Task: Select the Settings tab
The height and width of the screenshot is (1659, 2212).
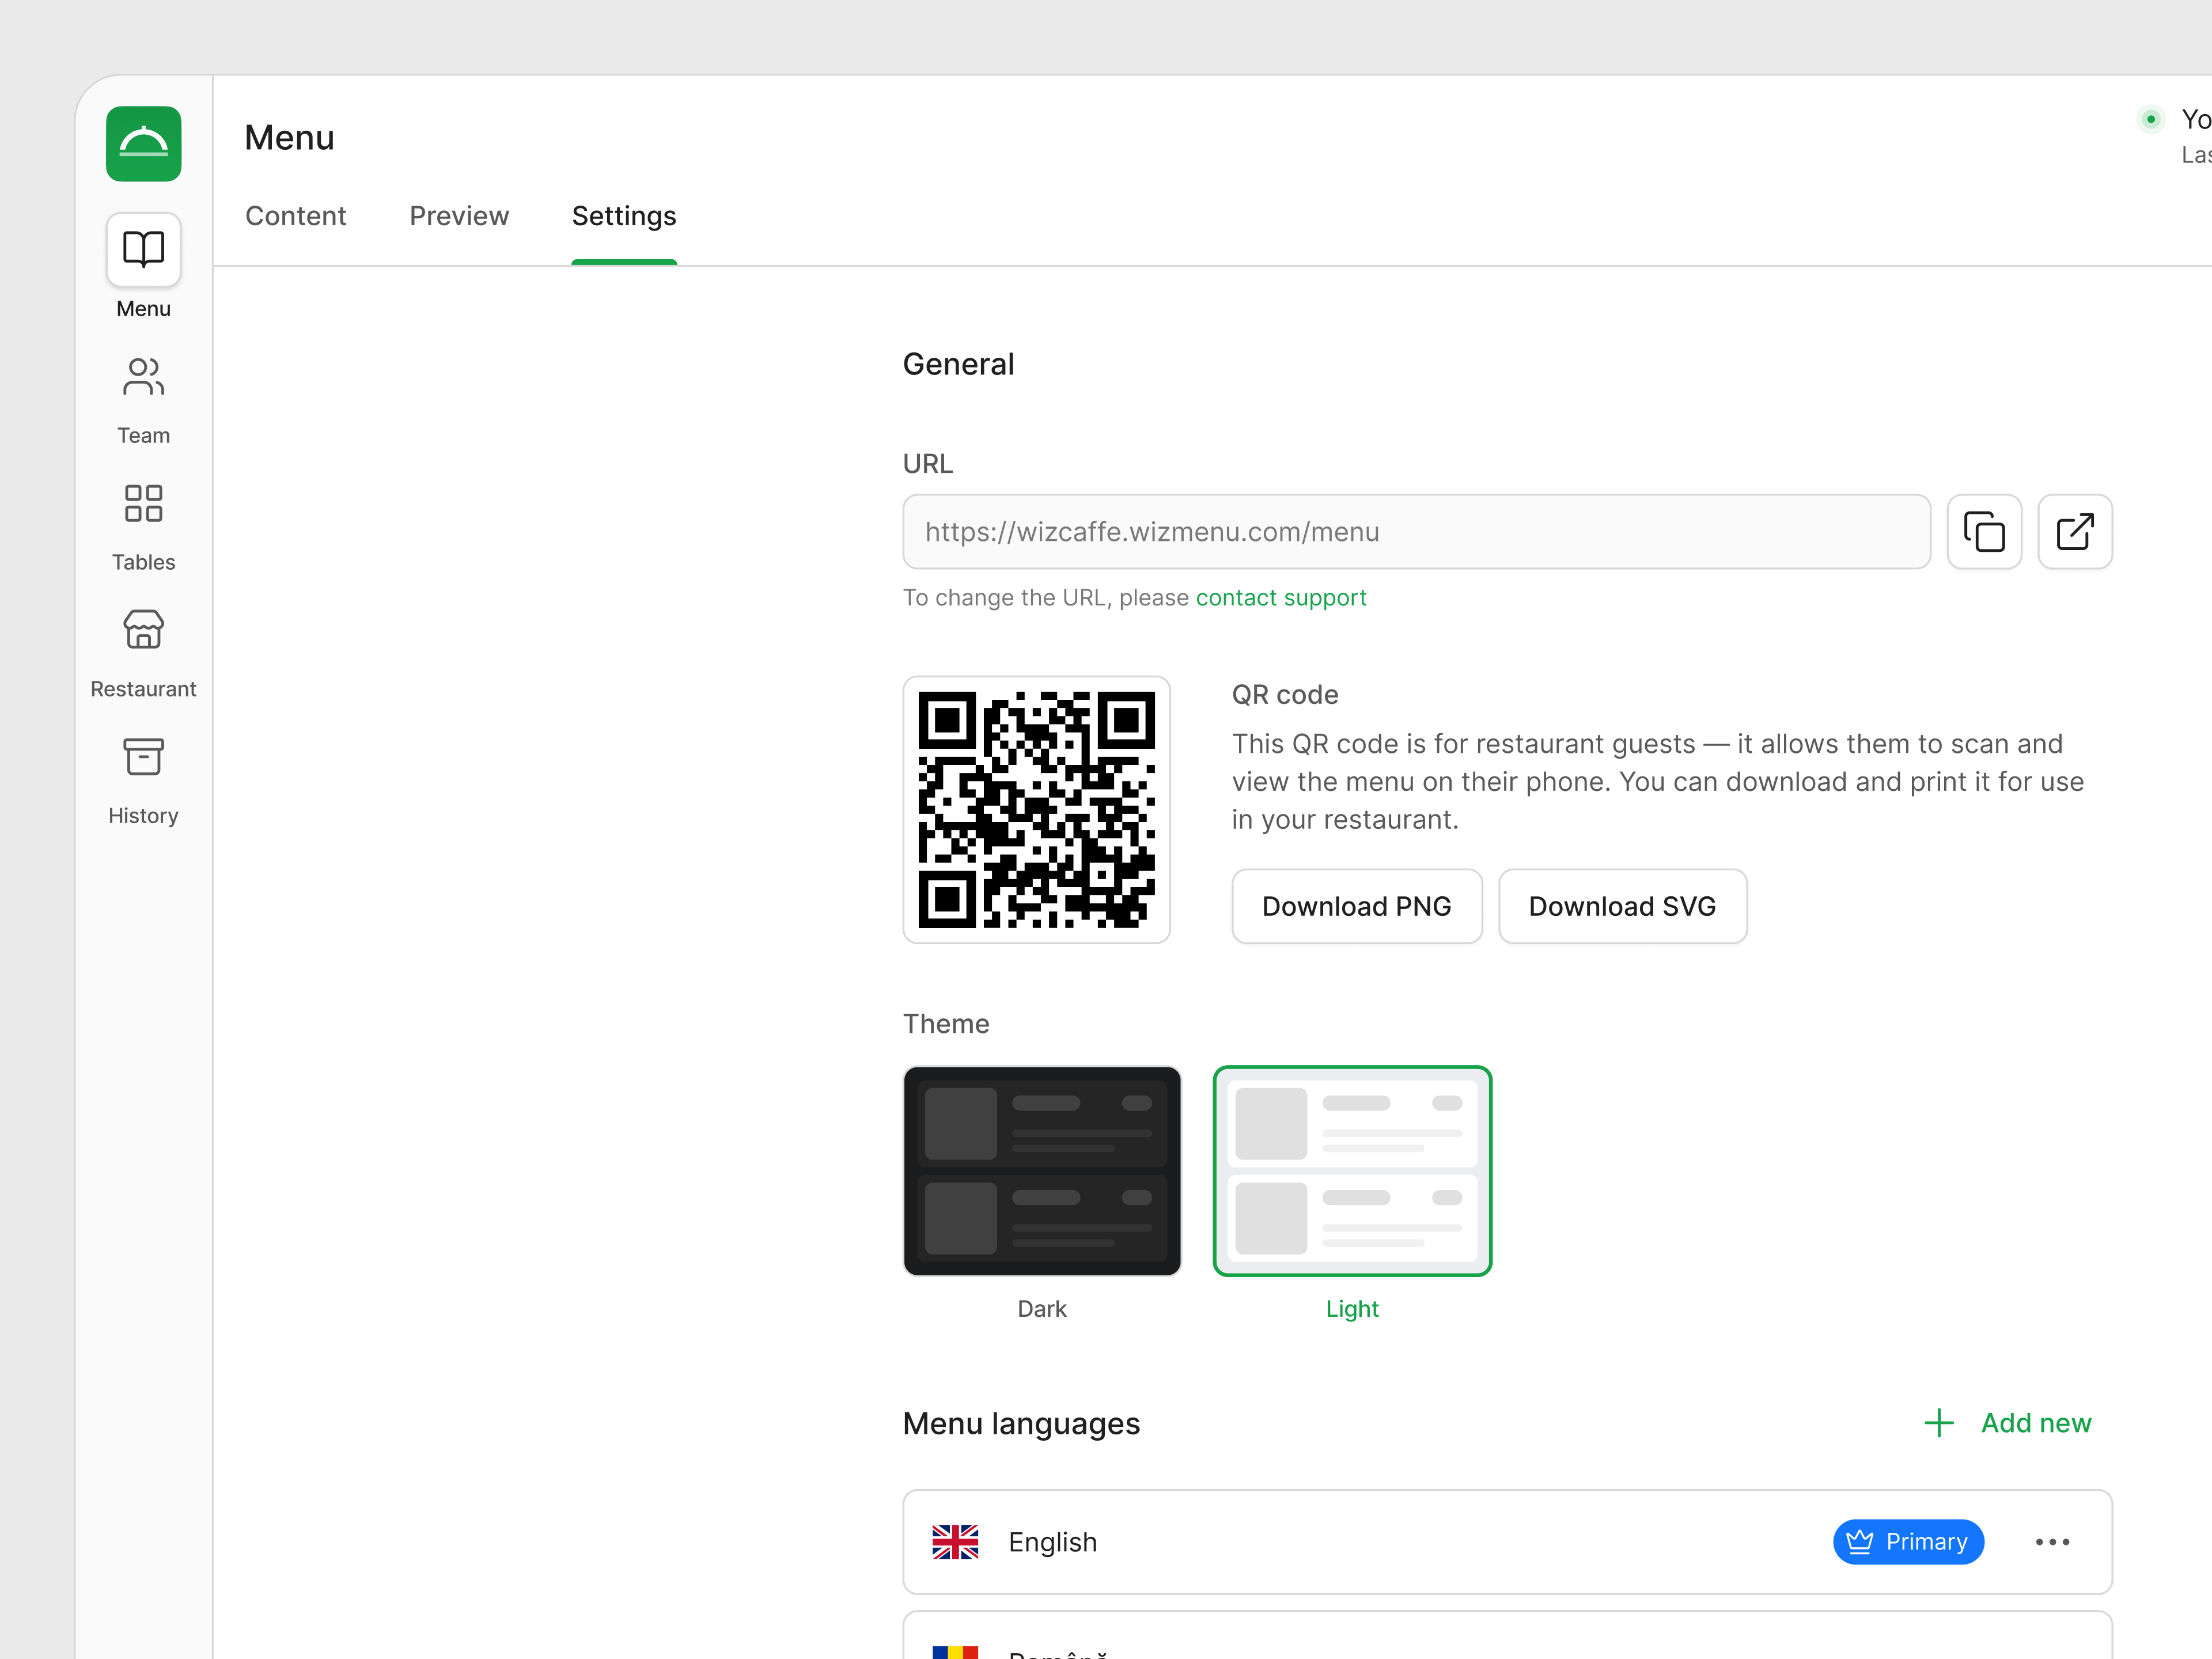Action: pyautogui.click(x=624, y=216)
